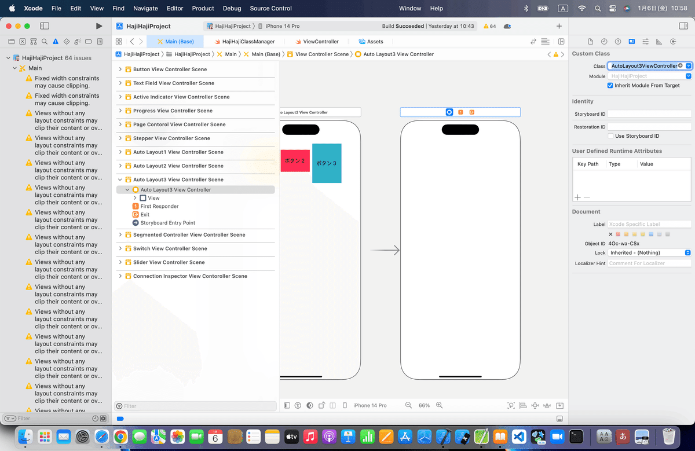The width and height of the screenshot is (695, 451).
Task: Click the Embed In button
Action: click(560, 405)
